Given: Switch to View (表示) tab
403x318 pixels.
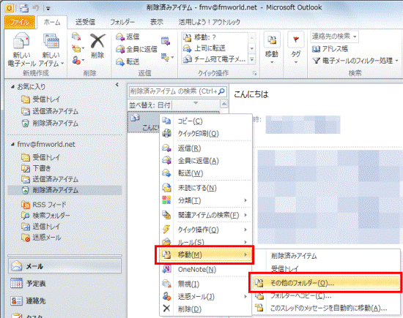Looking at the screenshot, I should tap(157, 22).
